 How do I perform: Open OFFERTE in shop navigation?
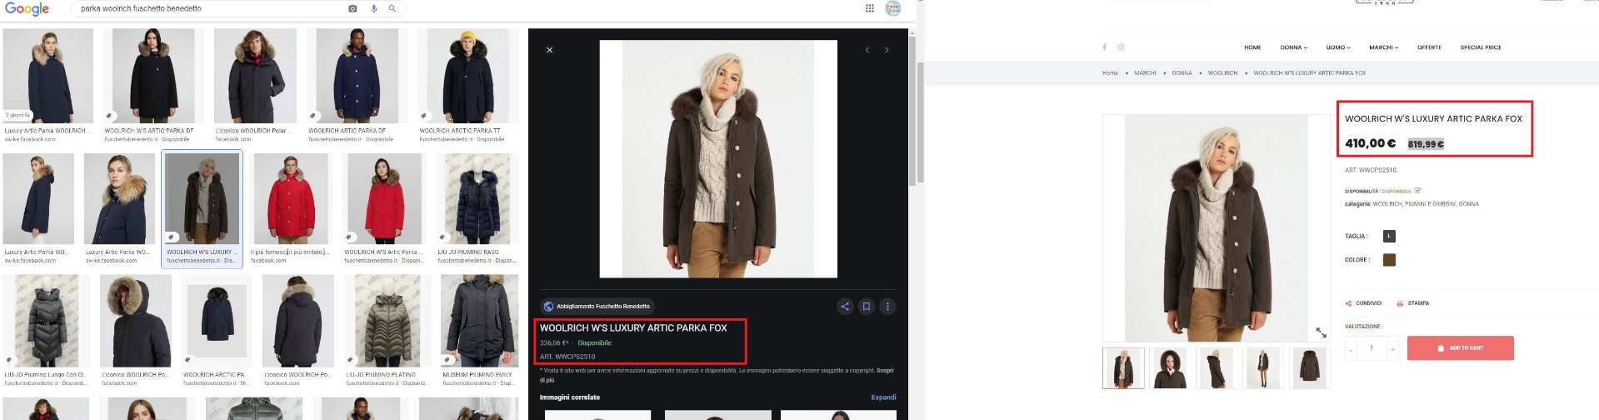click(x=1429, y=47)
